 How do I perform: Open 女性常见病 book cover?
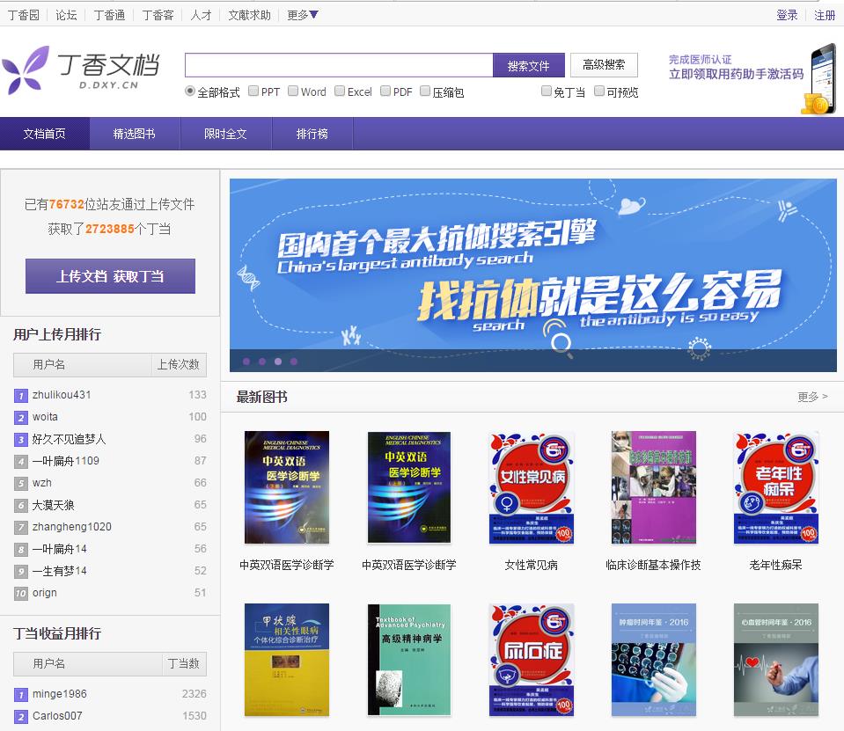coord(532,487)
